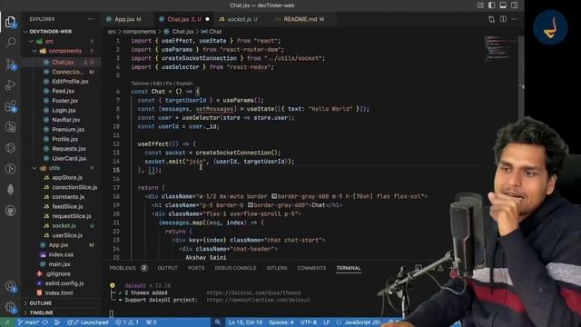Open the PROBLEMS panel tab
Viewport: 581px width, 327px height.
click(128, 268)
